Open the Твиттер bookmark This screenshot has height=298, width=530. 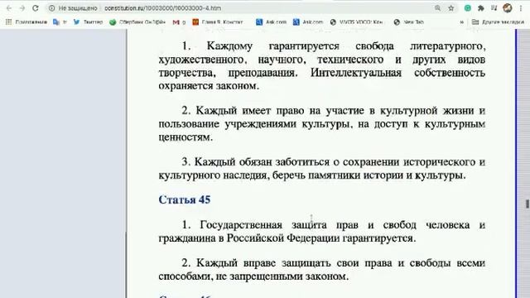[x=88, y=22]
